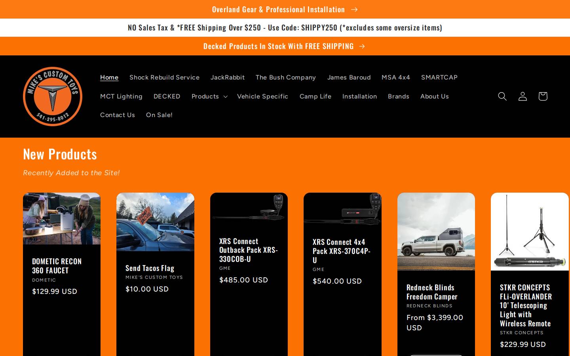Open the Installation page
This screenshot has height=356, width=570.
pos(359,96)
